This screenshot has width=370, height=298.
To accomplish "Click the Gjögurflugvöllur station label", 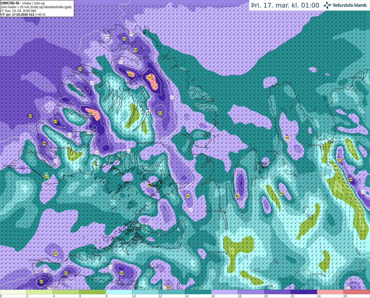I will 204,99.
